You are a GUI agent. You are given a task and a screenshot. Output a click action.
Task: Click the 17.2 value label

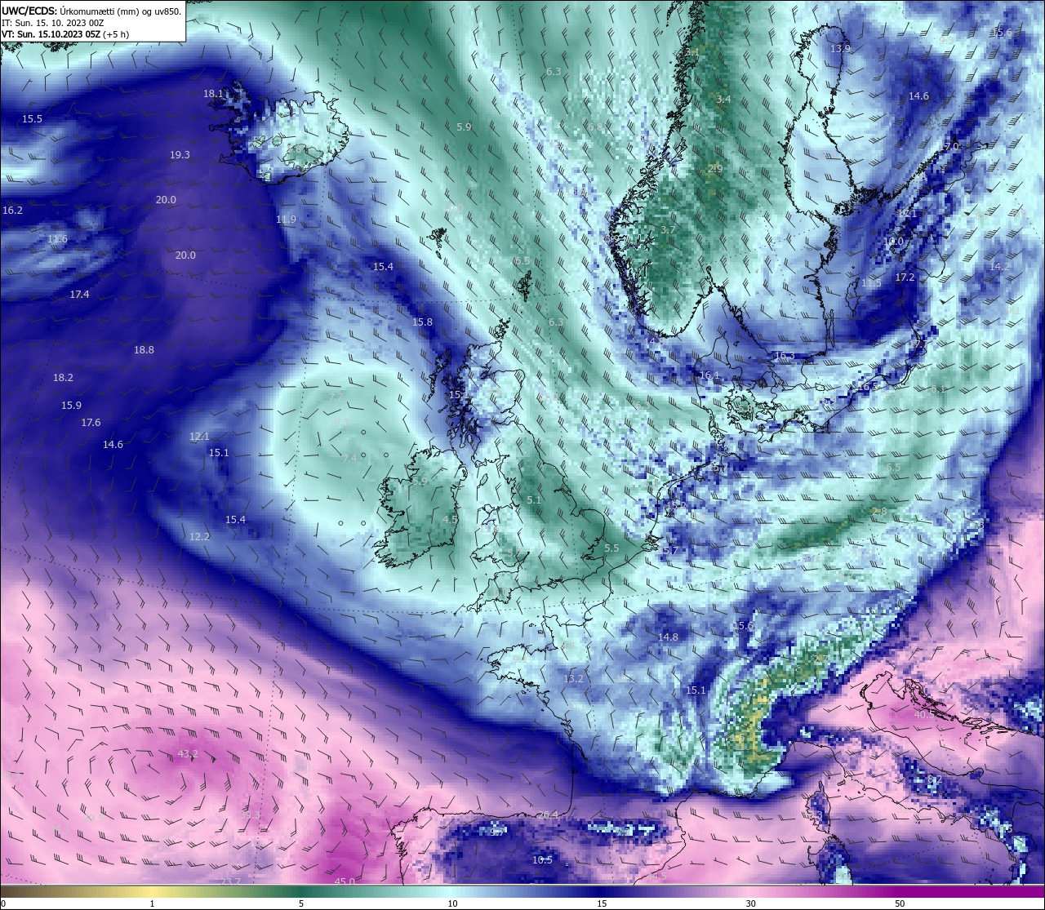click(x=905, y=278)
